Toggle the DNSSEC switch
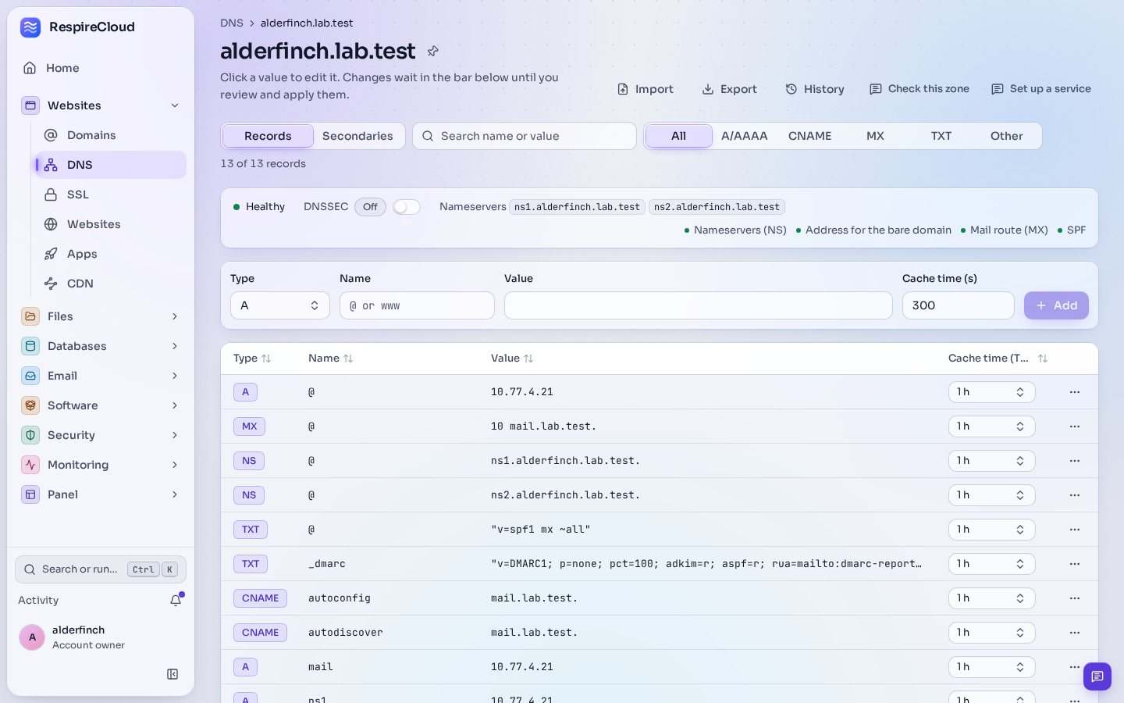The width and height of the screenshot is (1124, 703). point(406,207)
